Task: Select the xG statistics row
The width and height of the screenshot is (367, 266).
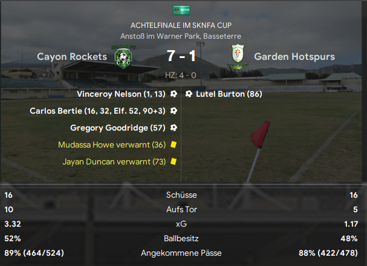Action: click(x=181, y=224)
